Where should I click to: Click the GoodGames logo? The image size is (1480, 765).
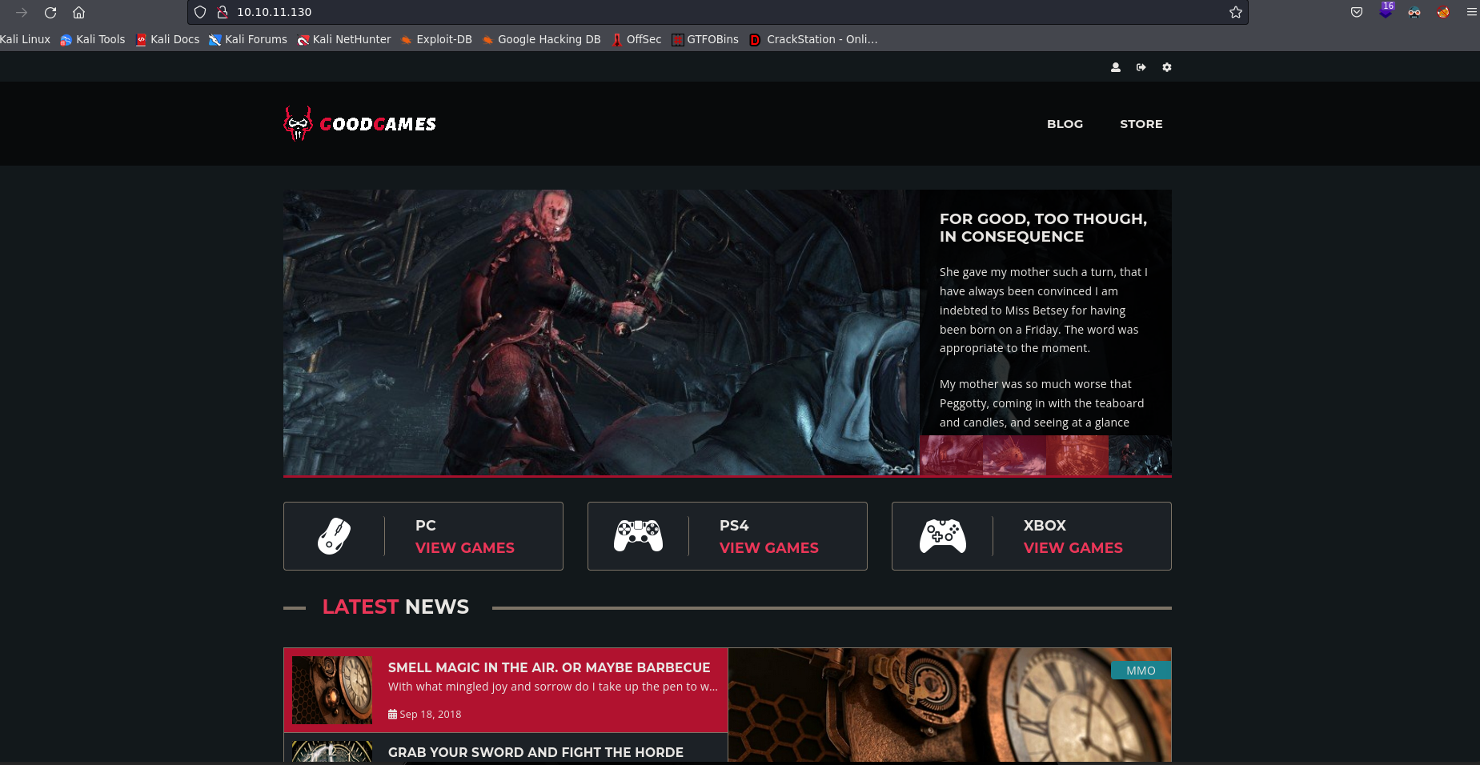coord(359,124)
